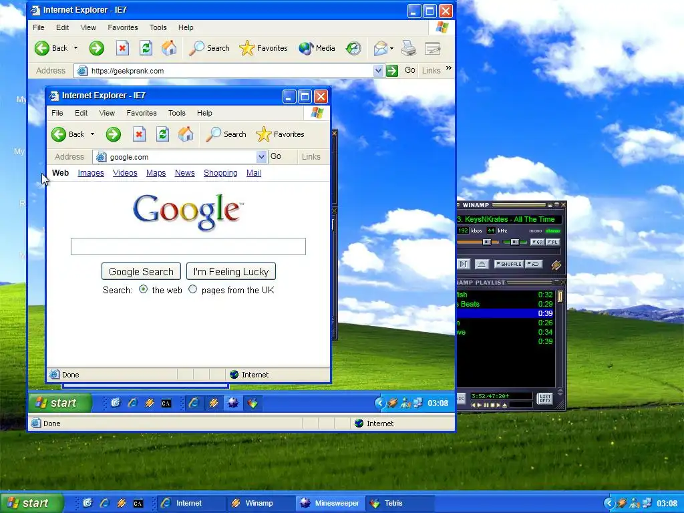Viewport: 684px width, 513px height.
Task: Toggle the repeat button next to Shuffle
Action: 534,264
